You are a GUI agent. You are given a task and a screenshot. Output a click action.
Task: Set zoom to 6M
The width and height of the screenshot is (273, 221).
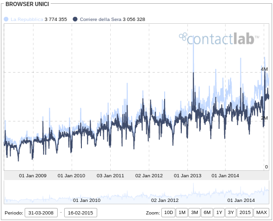[x=207, y=213]
